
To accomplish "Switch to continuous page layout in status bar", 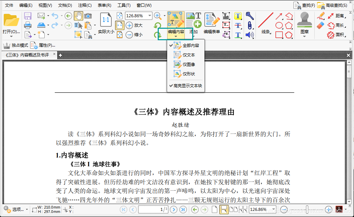I will (224, 210).
